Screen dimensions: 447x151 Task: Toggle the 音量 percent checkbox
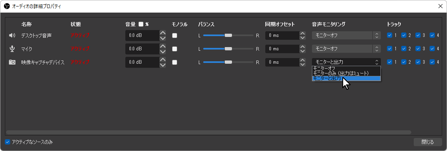pos(141,24)
